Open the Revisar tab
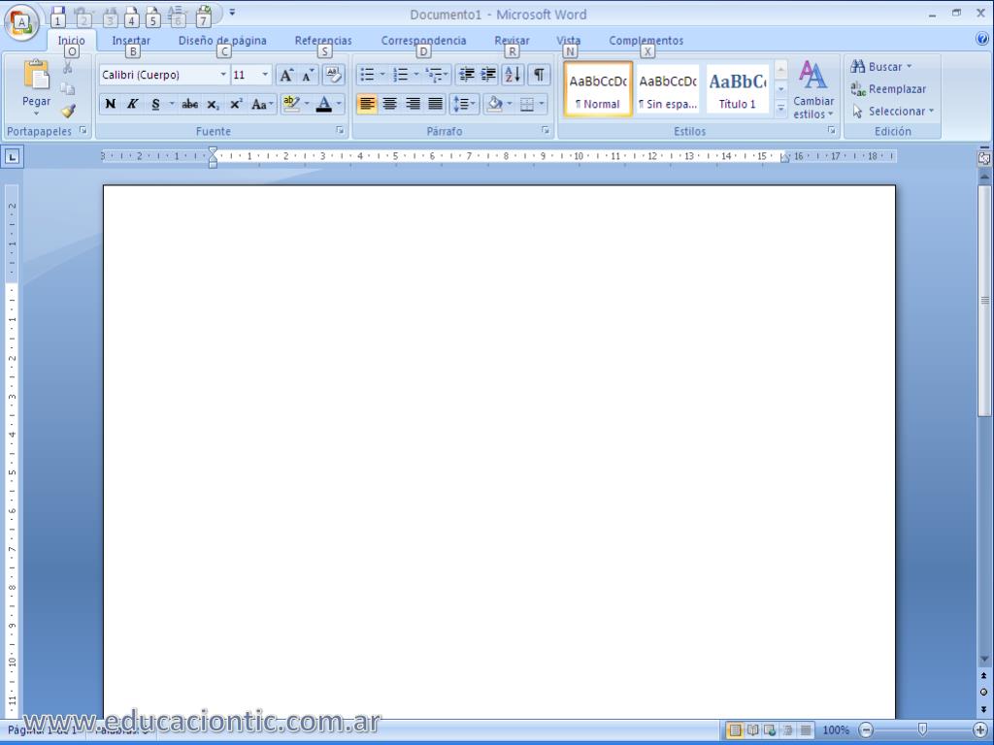 tap(512, 41)
